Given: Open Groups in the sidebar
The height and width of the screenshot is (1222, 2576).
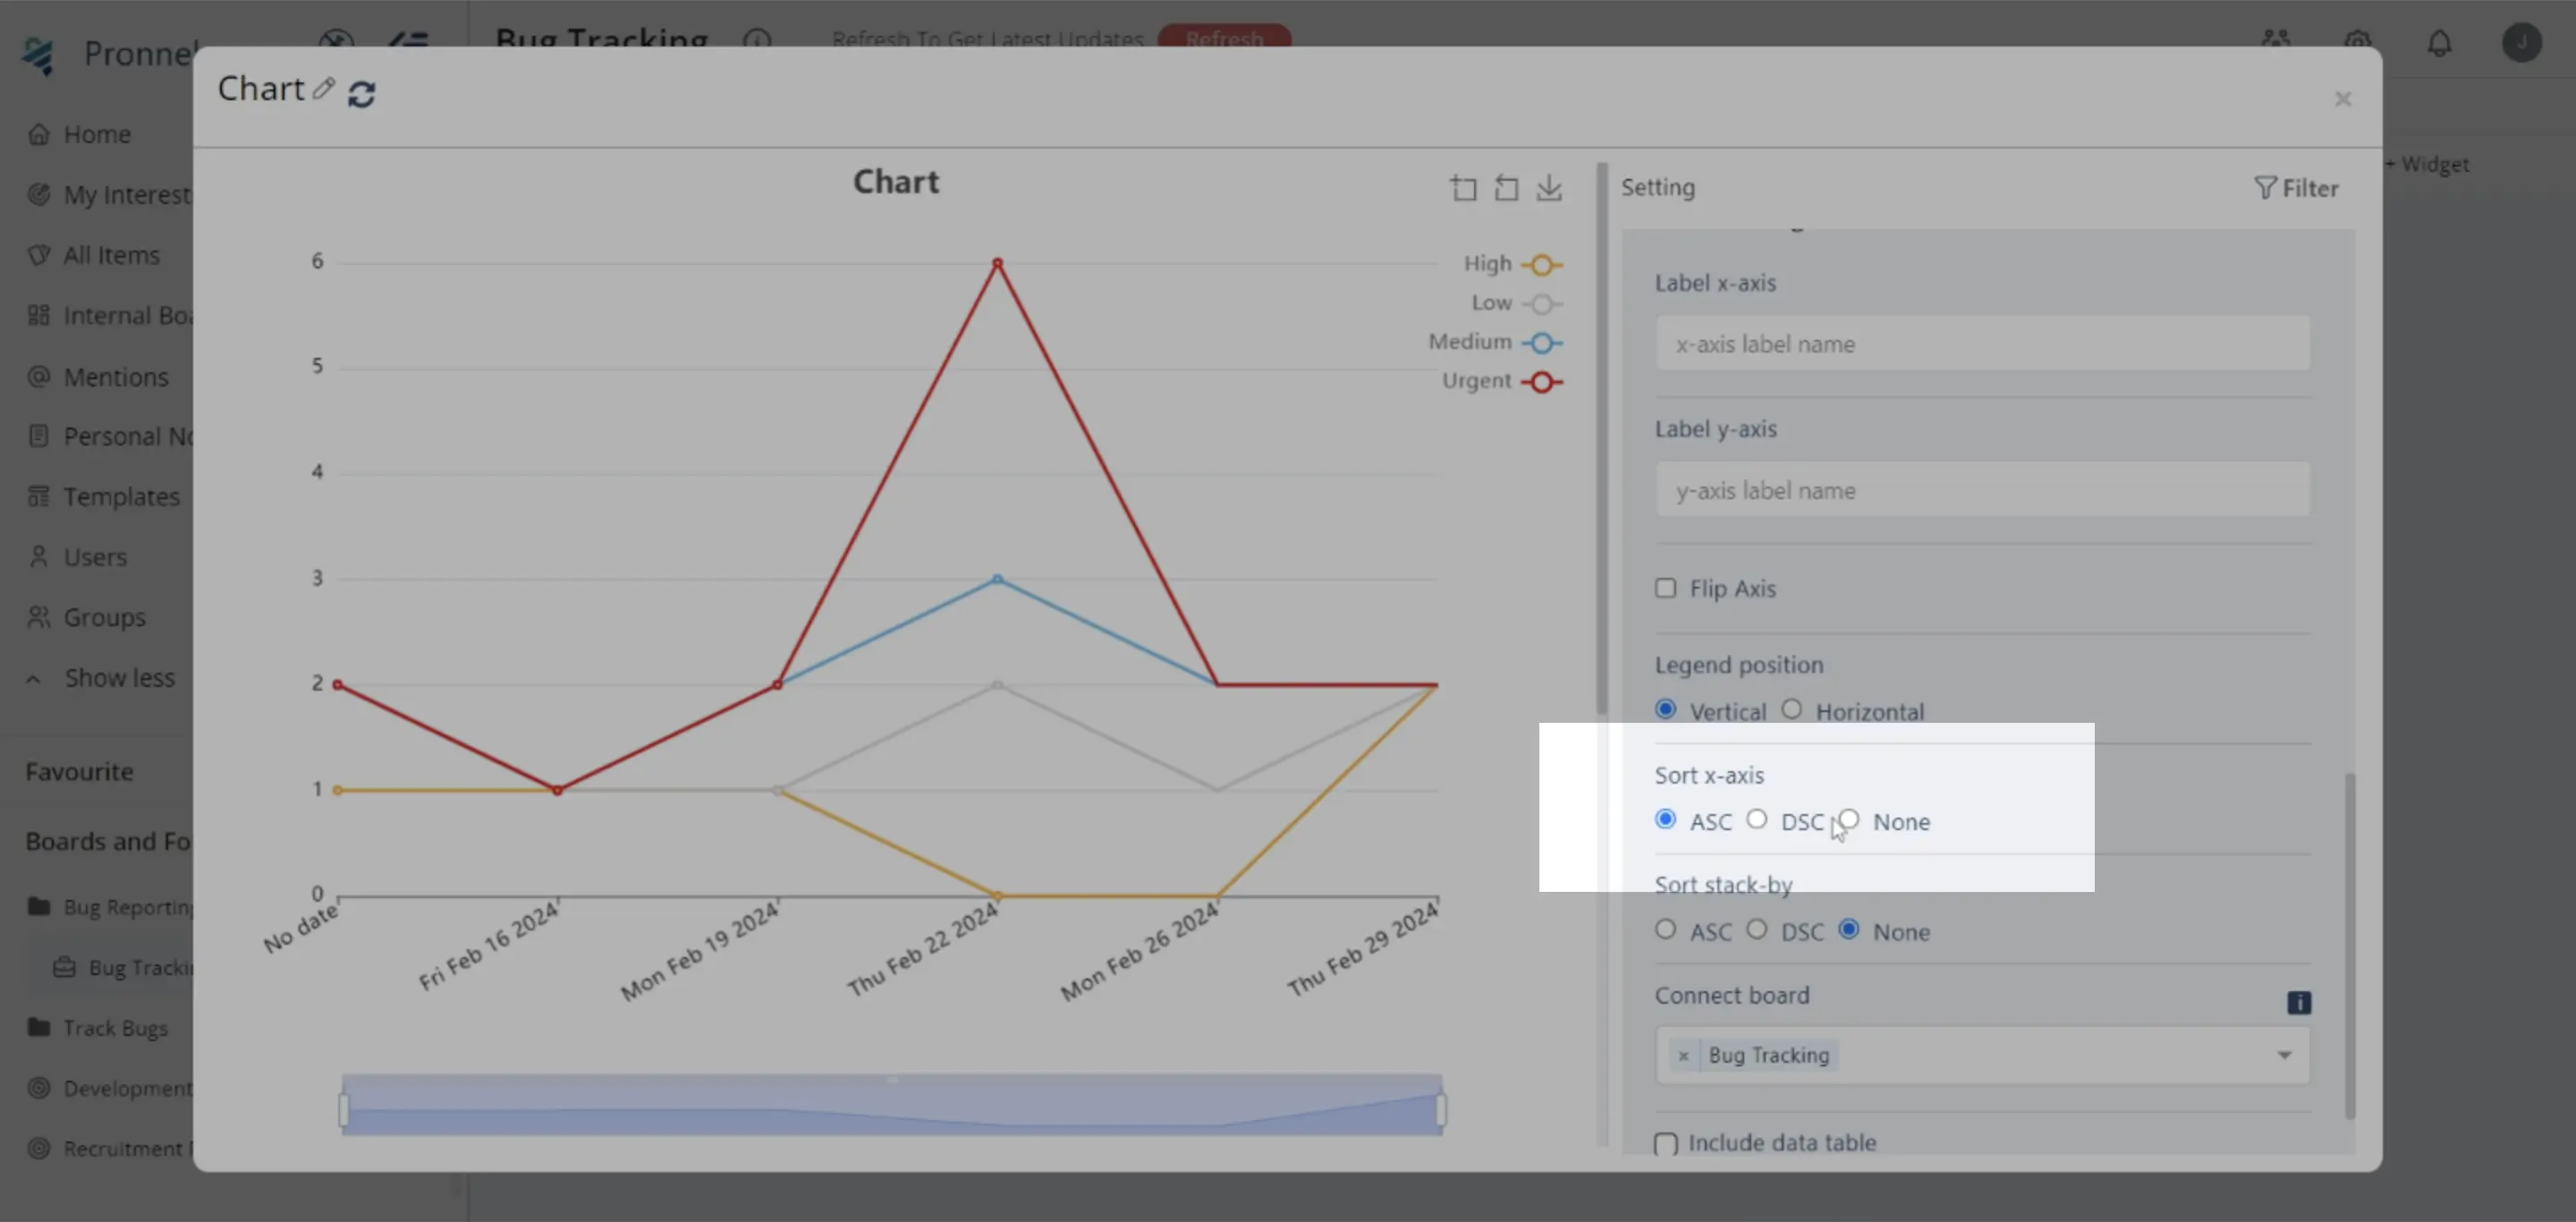Looking at the screenshot, I should click(x=104, y=617).
